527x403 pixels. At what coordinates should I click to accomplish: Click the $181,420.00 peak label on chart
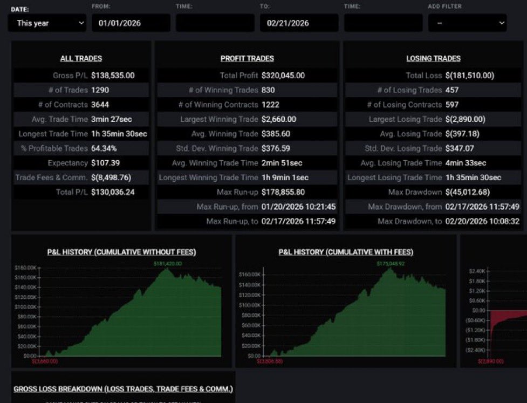click(167, 264)
